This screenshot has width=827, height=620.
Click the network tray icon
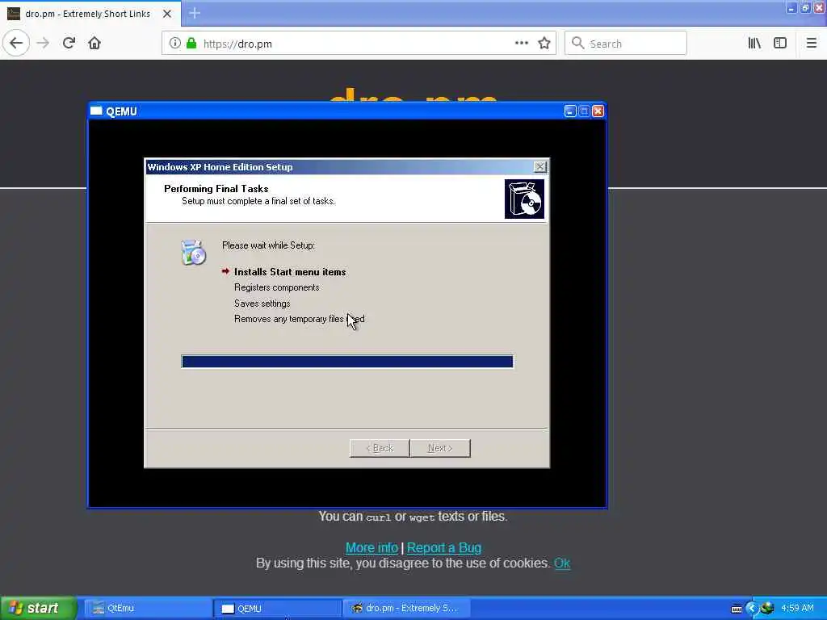(767, 608)
